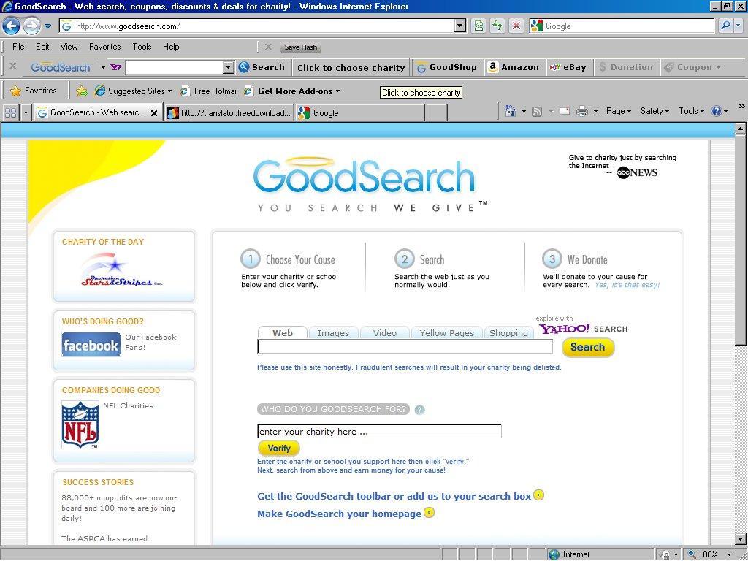
Task: Click the Add to Favorites Bar icon
Action: [x=82, y=91]
